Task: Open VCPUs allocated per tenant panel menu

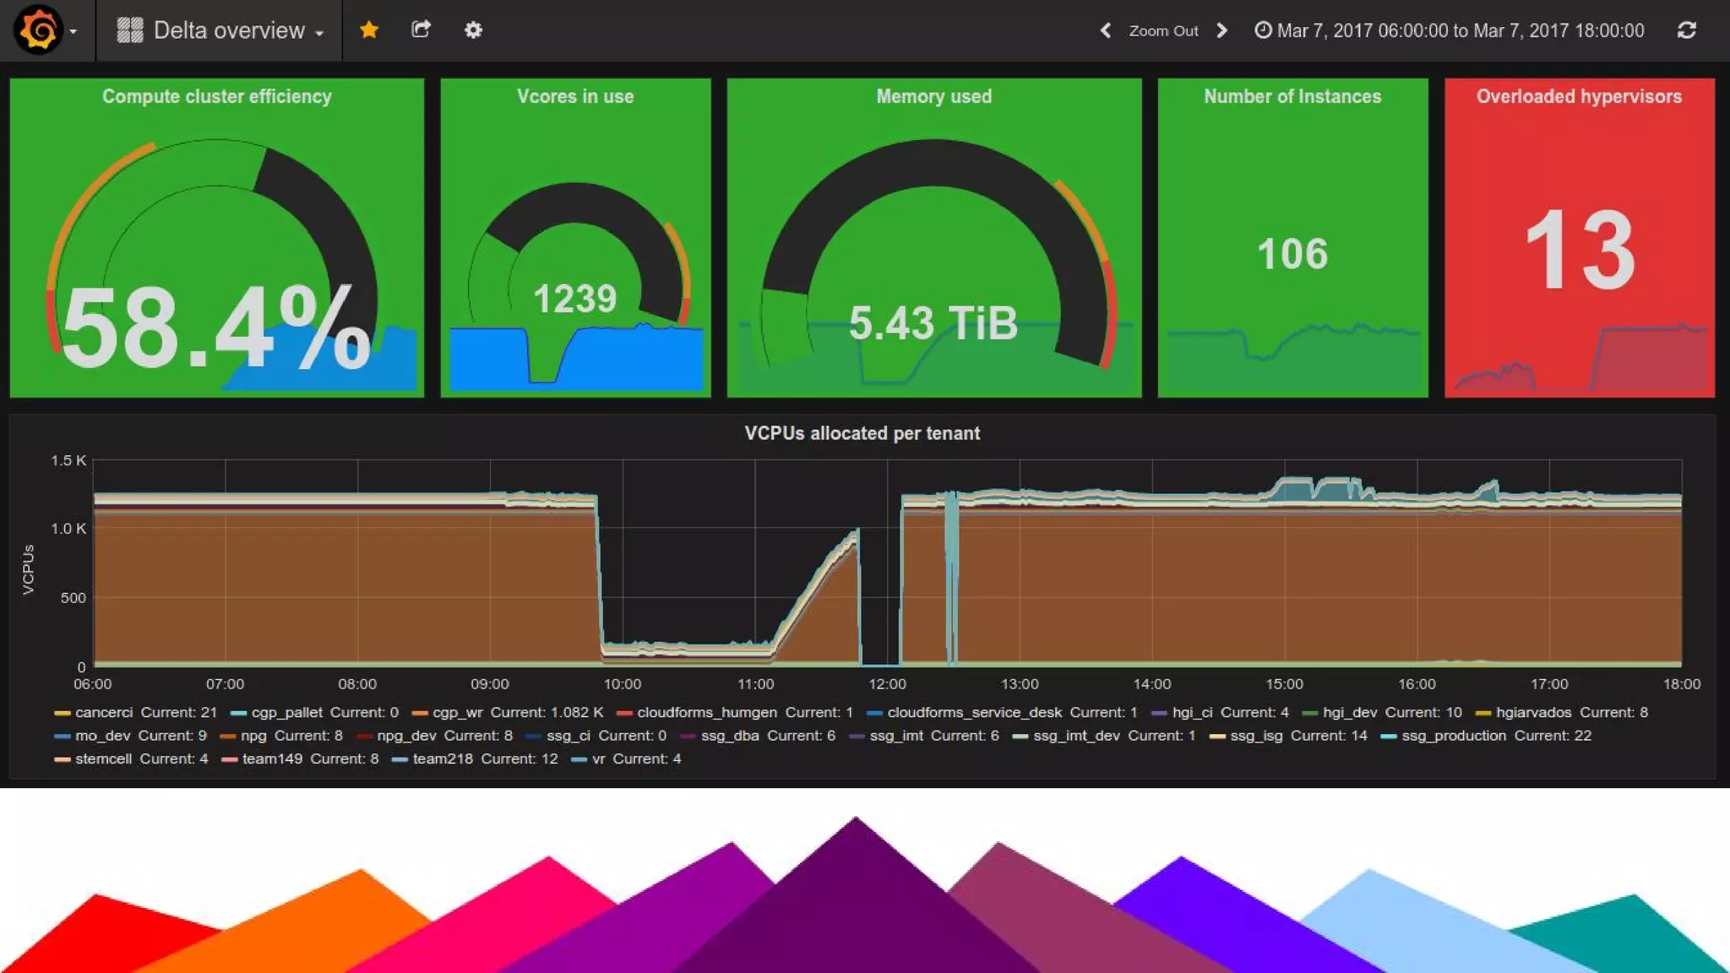Action: (x=862, y=433)
